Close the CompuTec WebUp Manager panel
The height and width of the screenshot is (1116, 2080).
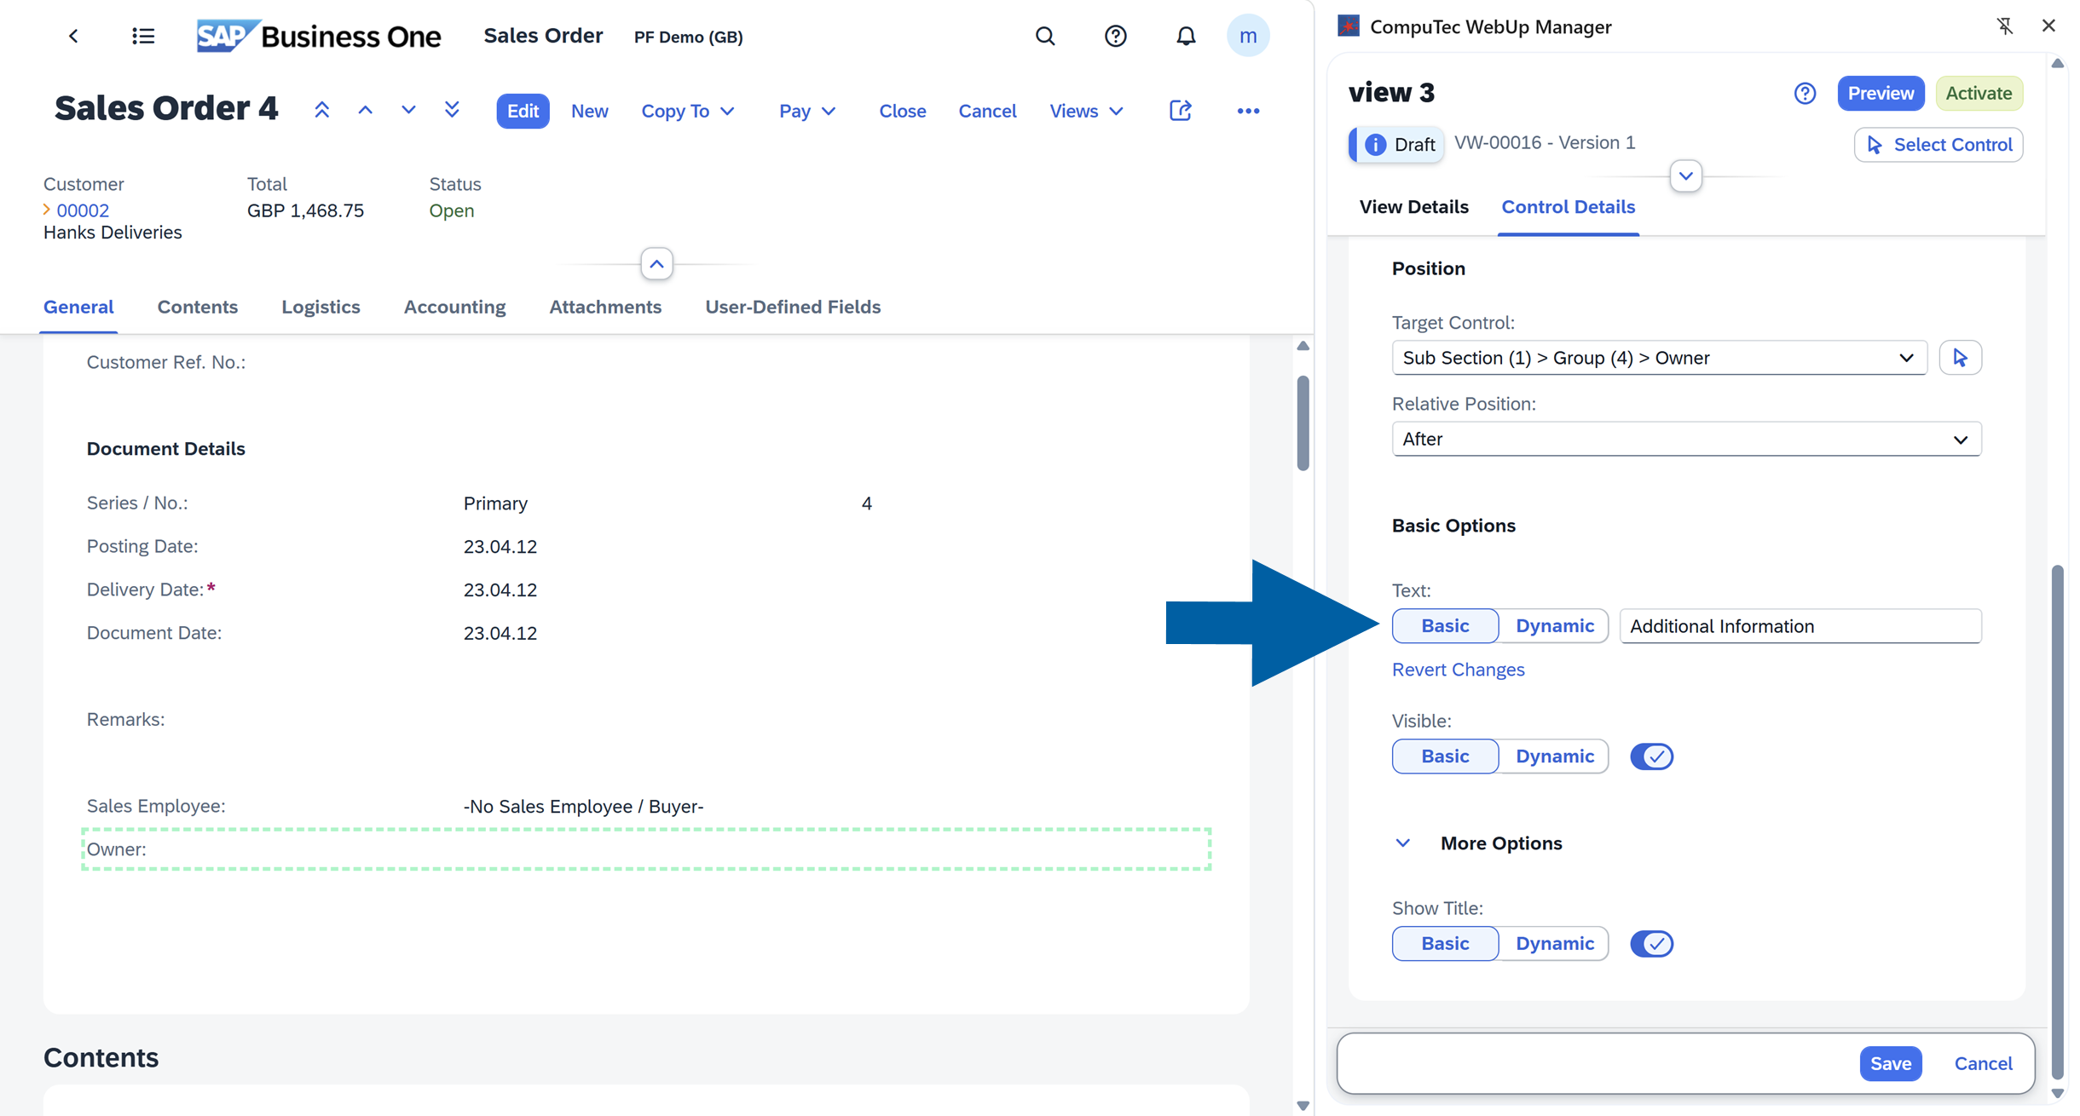coord(2048,26)
